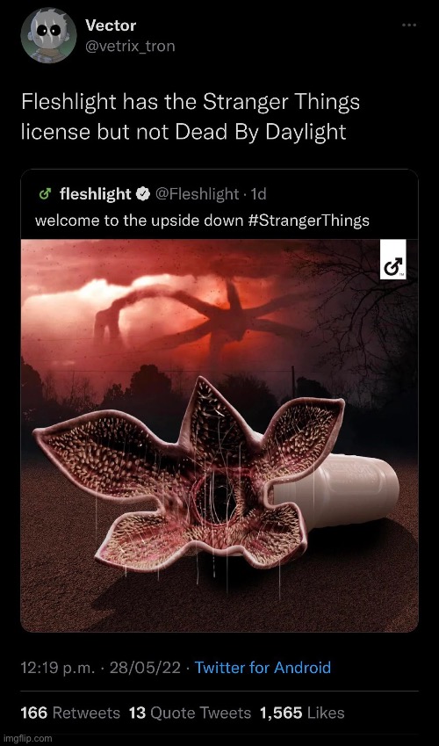Screen dimensions: 439x746
Task: Click the @Fleshlight handle
Action: tap(195, 193)
